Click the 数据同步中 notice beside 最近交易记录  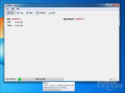(80, 19)
